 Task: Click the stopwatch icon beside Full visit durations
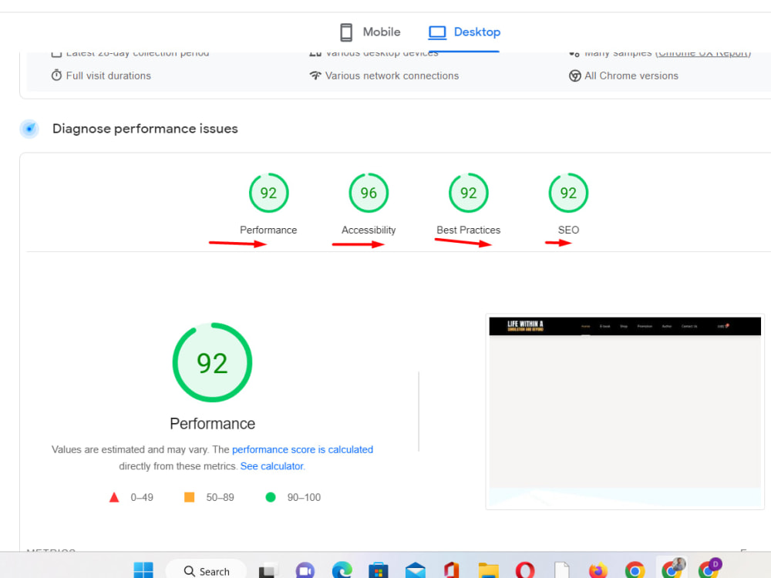click(56, 76)
